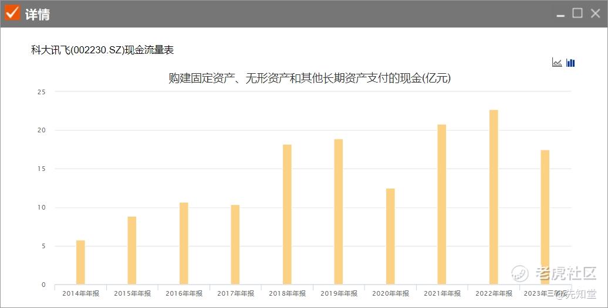608x308 pixels.
Task: Select the 2019年年报 bar
Action: coord(339,211)
